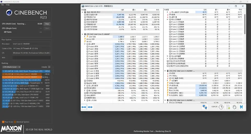Select ranking row Intel Core i7-7700K CPU

26,98
